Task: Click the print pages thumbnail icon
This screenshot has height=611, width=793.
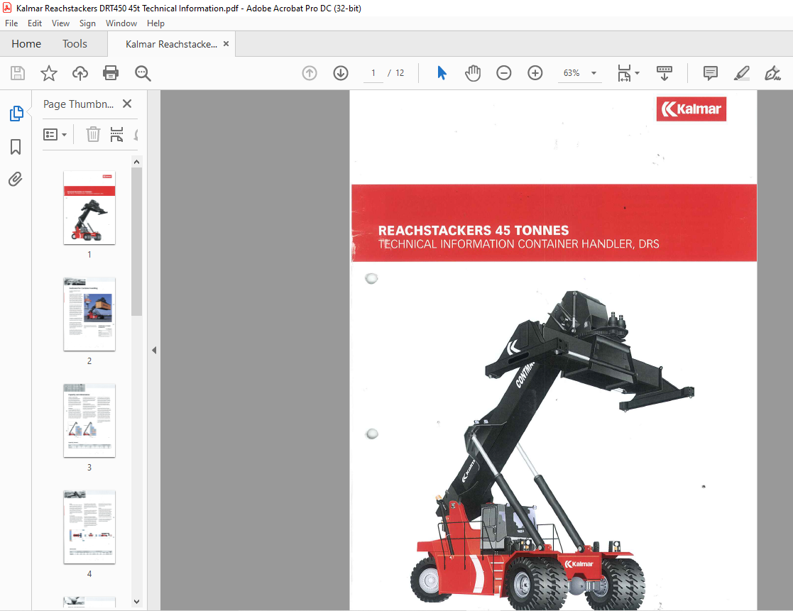Action: coord(117,134)
